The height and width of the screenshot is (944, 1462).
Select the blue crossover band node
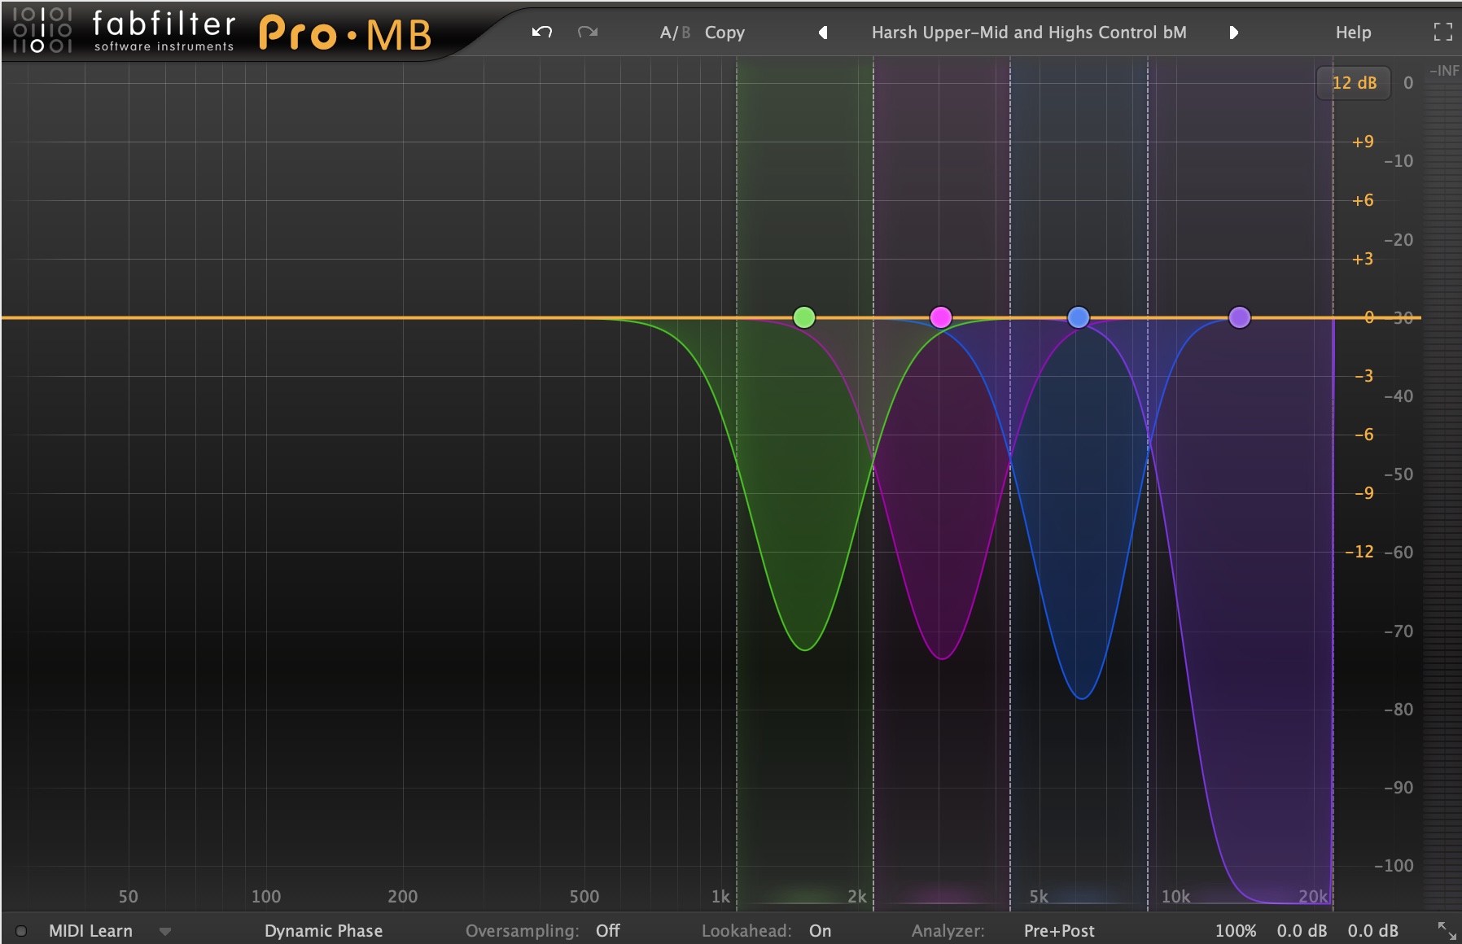tap(1079, 317)
